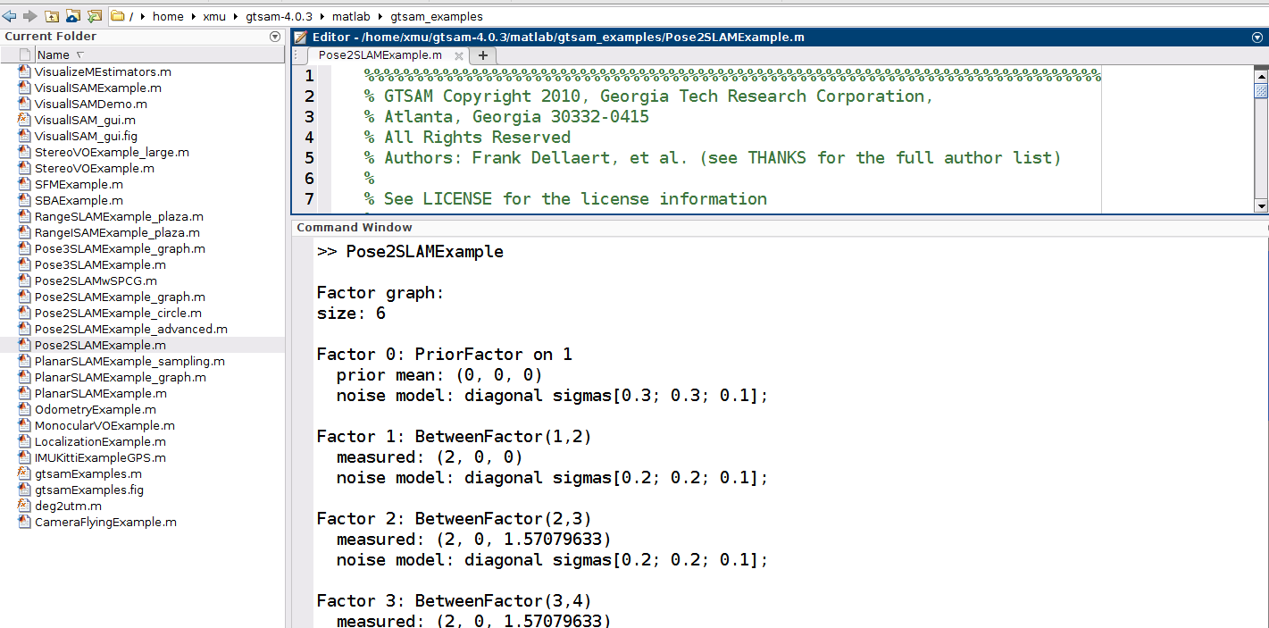Click the editor's vertical scrollbar
The height and width of the screenshot is (628, 1269).
pyautogui.click(x=1259, y=134)
